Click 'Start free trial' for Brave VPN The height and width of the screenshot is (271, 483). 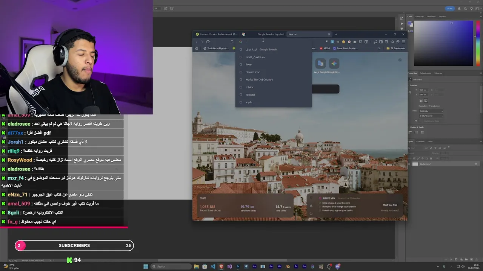click(390, 205)
